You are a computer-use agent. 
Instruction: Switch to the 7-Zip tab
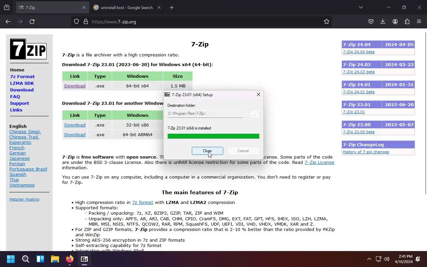[x=52, y=7]
